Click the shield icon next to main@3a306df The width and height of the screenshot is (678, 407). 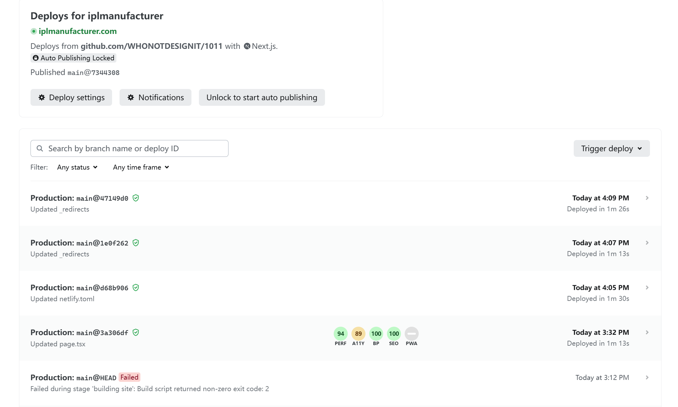tap(136, 332)
